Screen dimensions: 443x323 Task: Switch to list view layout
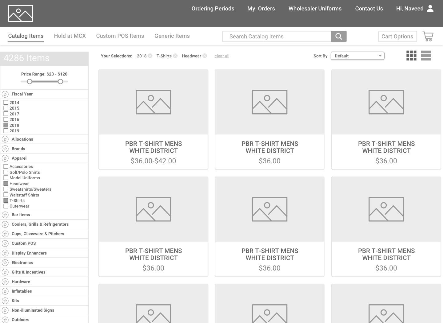[426, 56]
